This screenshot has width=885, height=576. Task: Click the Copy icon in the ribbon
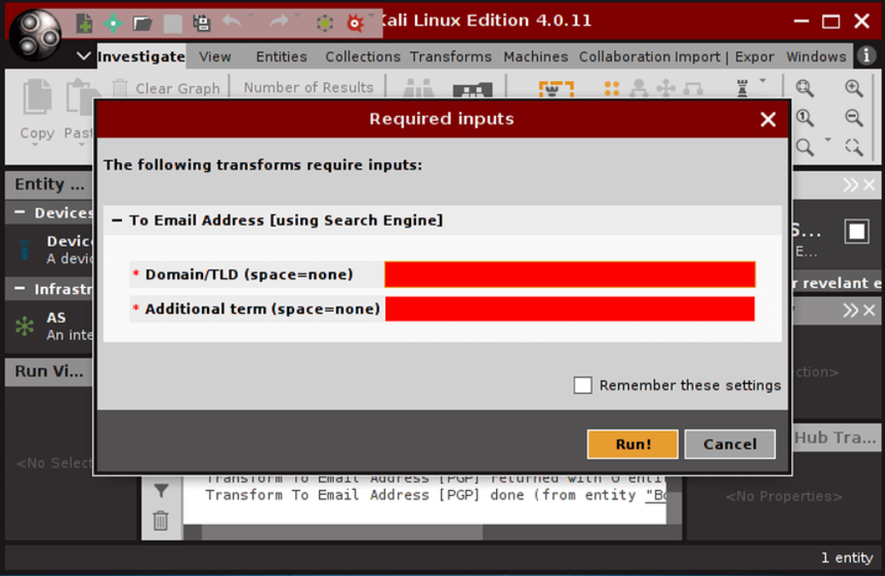tap(38, 98)
